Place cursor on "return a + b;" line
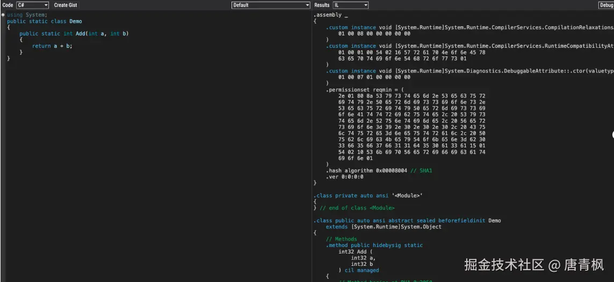Screen dimensions: 614x282 (52, 46)
